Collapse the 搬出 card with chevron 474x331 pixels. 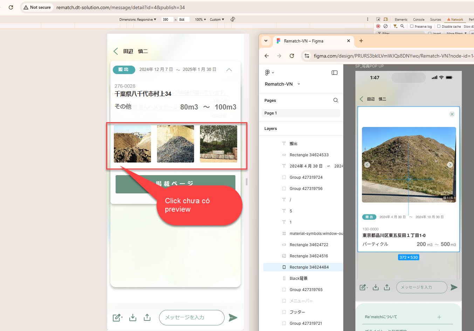[229, 69]
